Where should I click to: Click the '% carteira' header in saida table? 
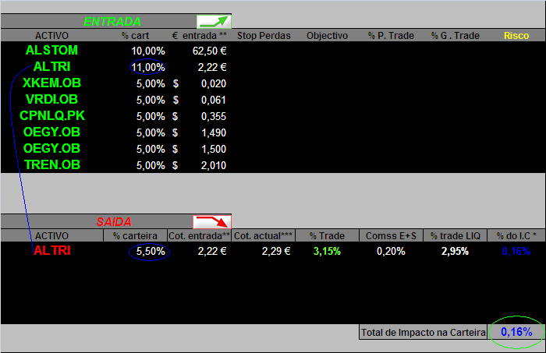[x=135, y=236]
